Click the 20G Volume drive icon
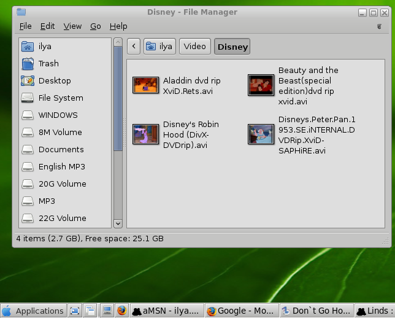Screen dimensions: 395x318 [x=28, y=184]
